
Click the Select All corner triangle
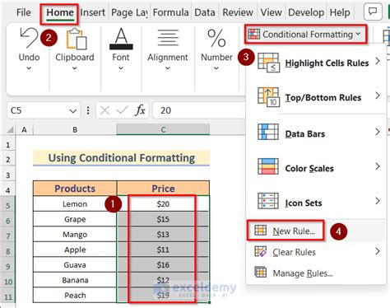pos(10,129)
